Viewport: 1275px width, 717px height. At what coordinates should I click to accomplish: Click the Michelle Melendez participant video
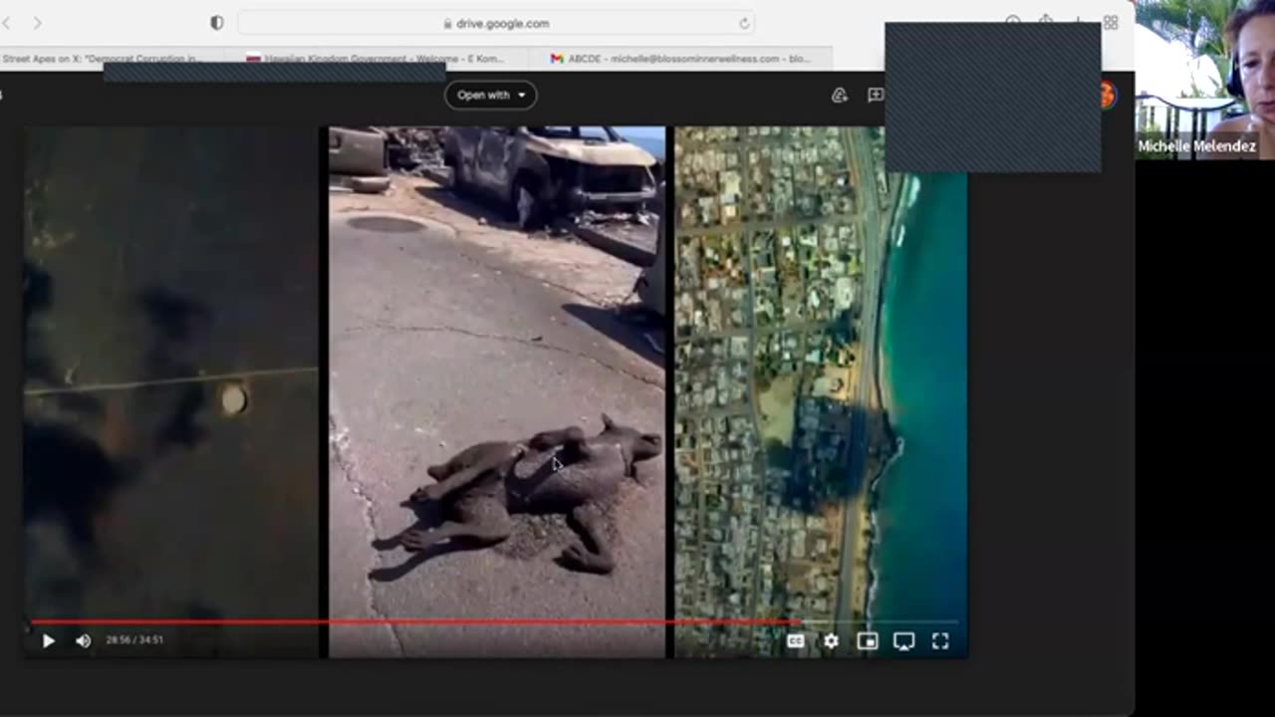pyautogui.click(x=1205, y=80)
